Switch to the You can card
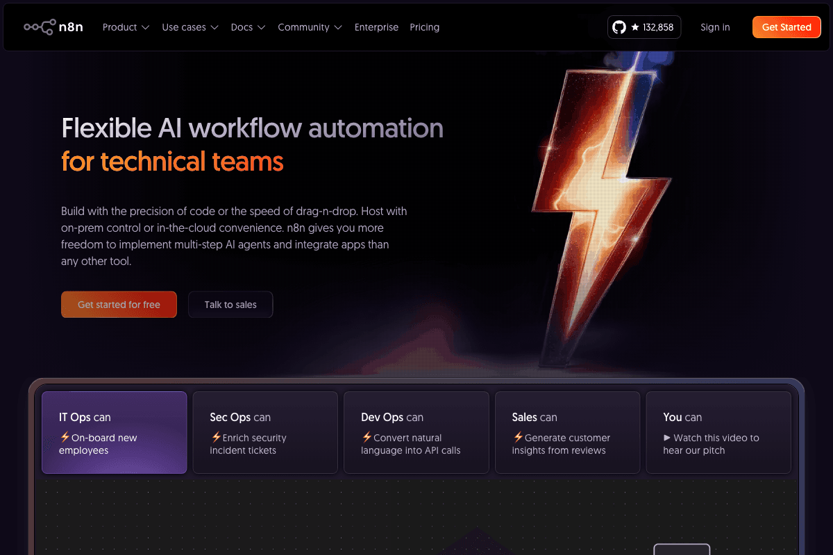Image resolution: width=833 pixels, height=555 pixels. click(x=718, y=432)
